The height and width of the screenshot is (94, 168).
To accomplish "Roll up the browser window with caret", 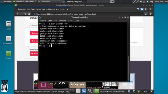I will pyautogui.click(x=144, y=5).
